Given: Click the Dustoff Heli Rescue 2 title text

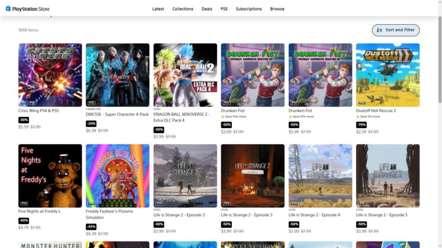Looking at the screenshot, I should pos(376,110).
